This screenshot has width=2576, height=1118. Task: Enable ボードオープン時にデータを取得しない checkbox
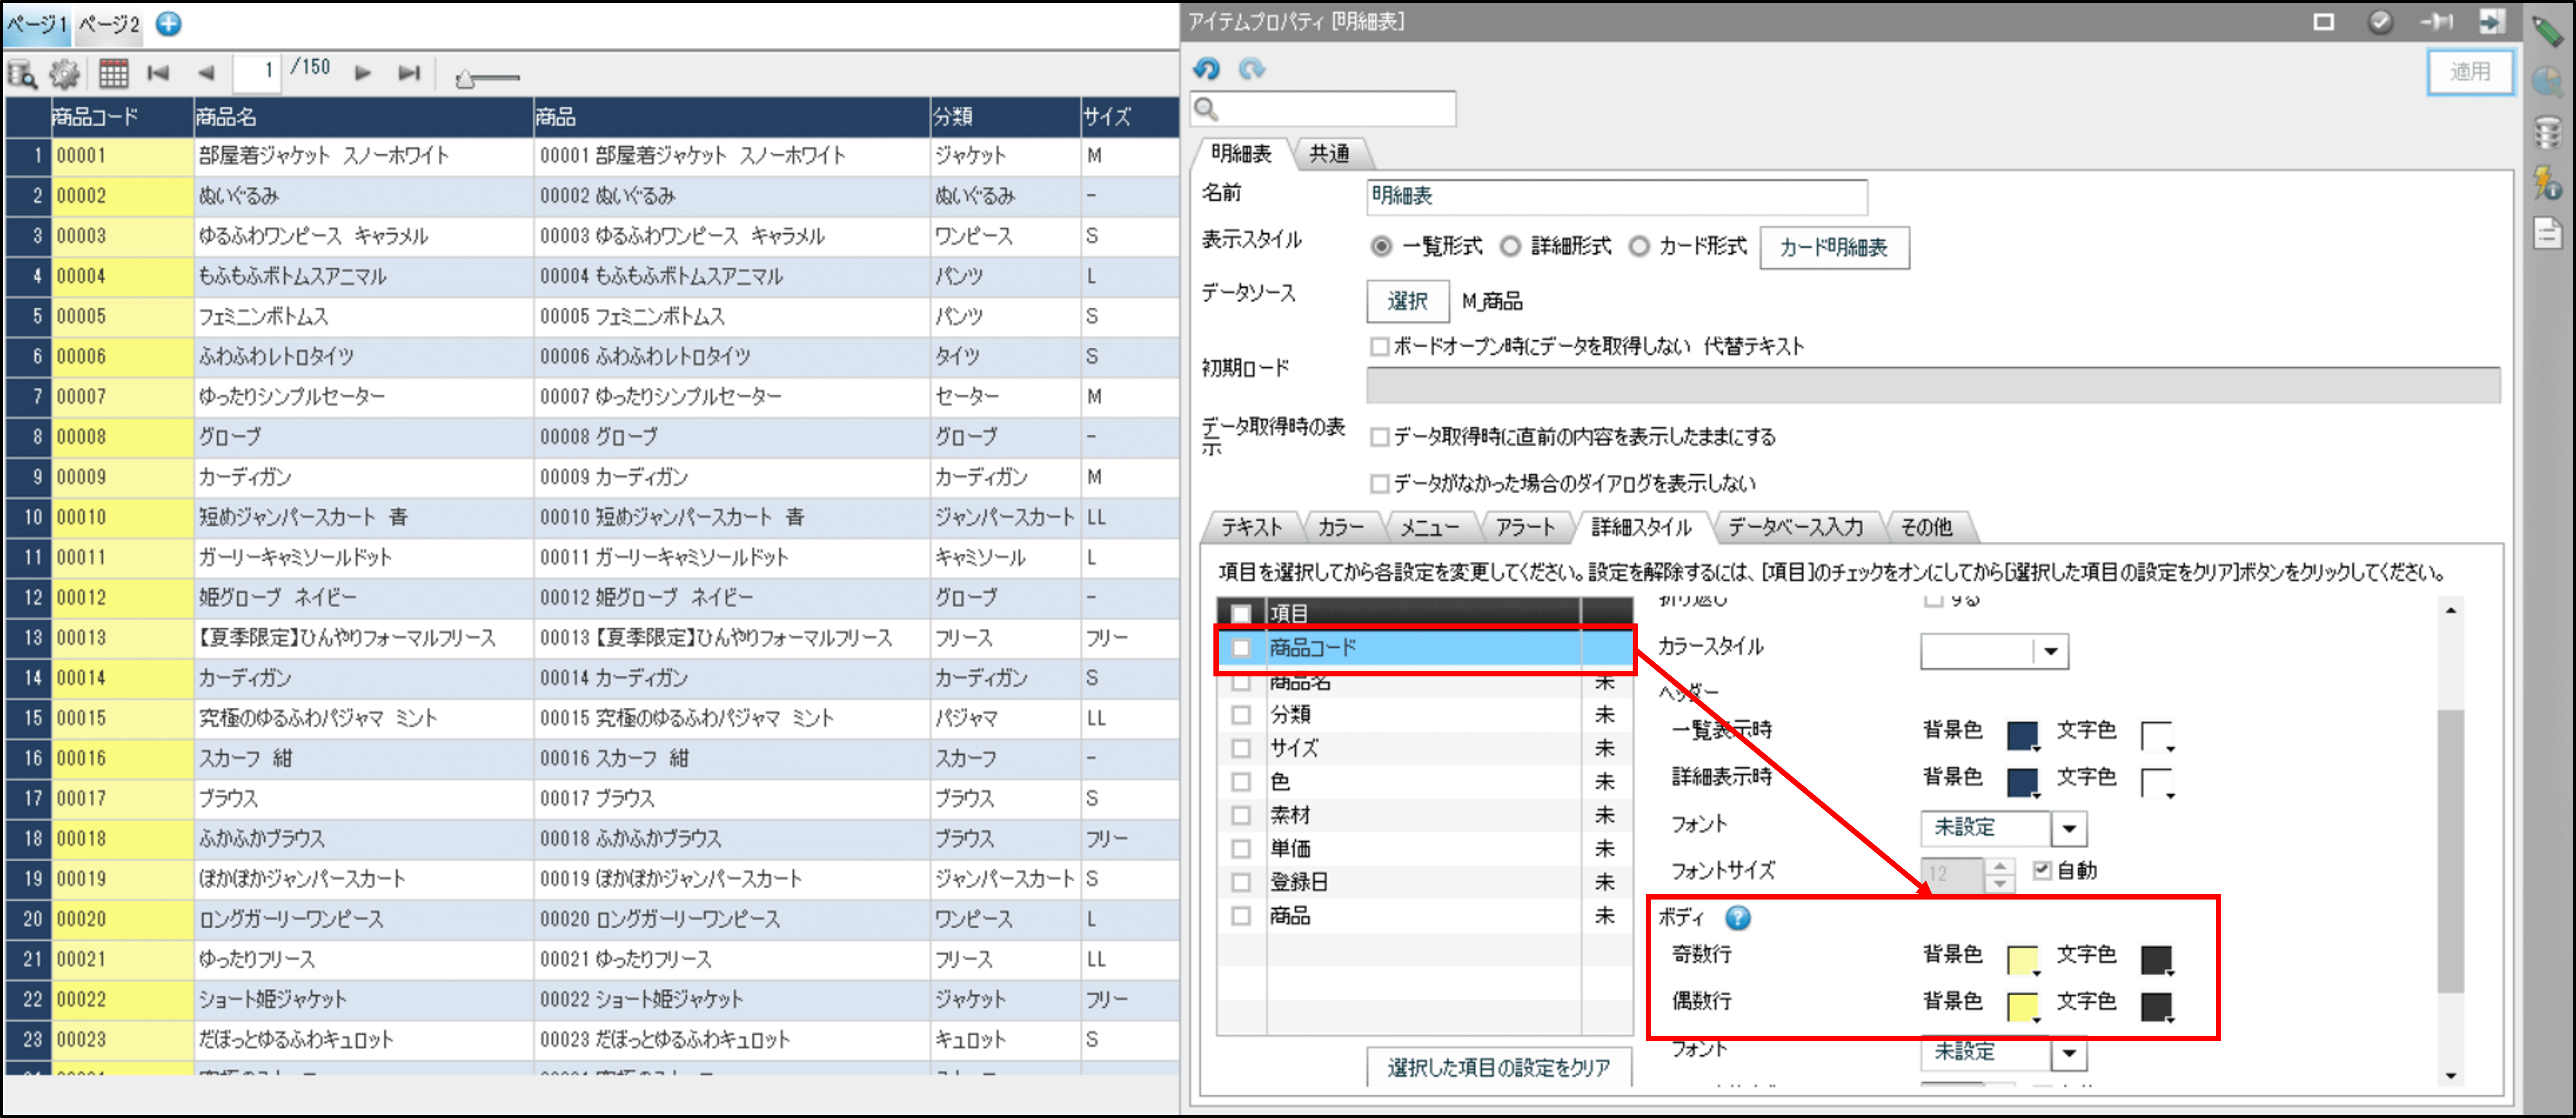pos(1380,347)
